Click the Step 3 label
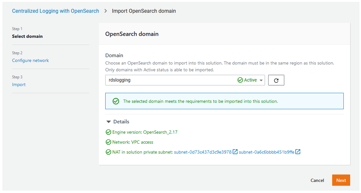This screenshot has height=193, width=361. pyautogui.click(x=17, y=77)
